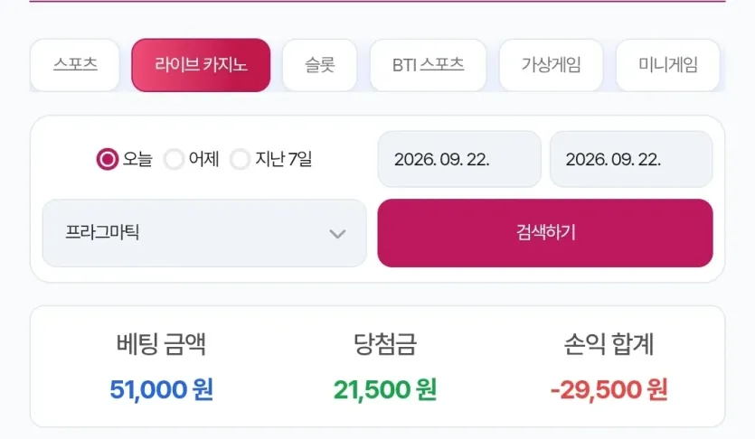The width and height of the screenshot is (755, 439).
Task: Open the BTI 스포츠 tab
Action: coord(428,65)
